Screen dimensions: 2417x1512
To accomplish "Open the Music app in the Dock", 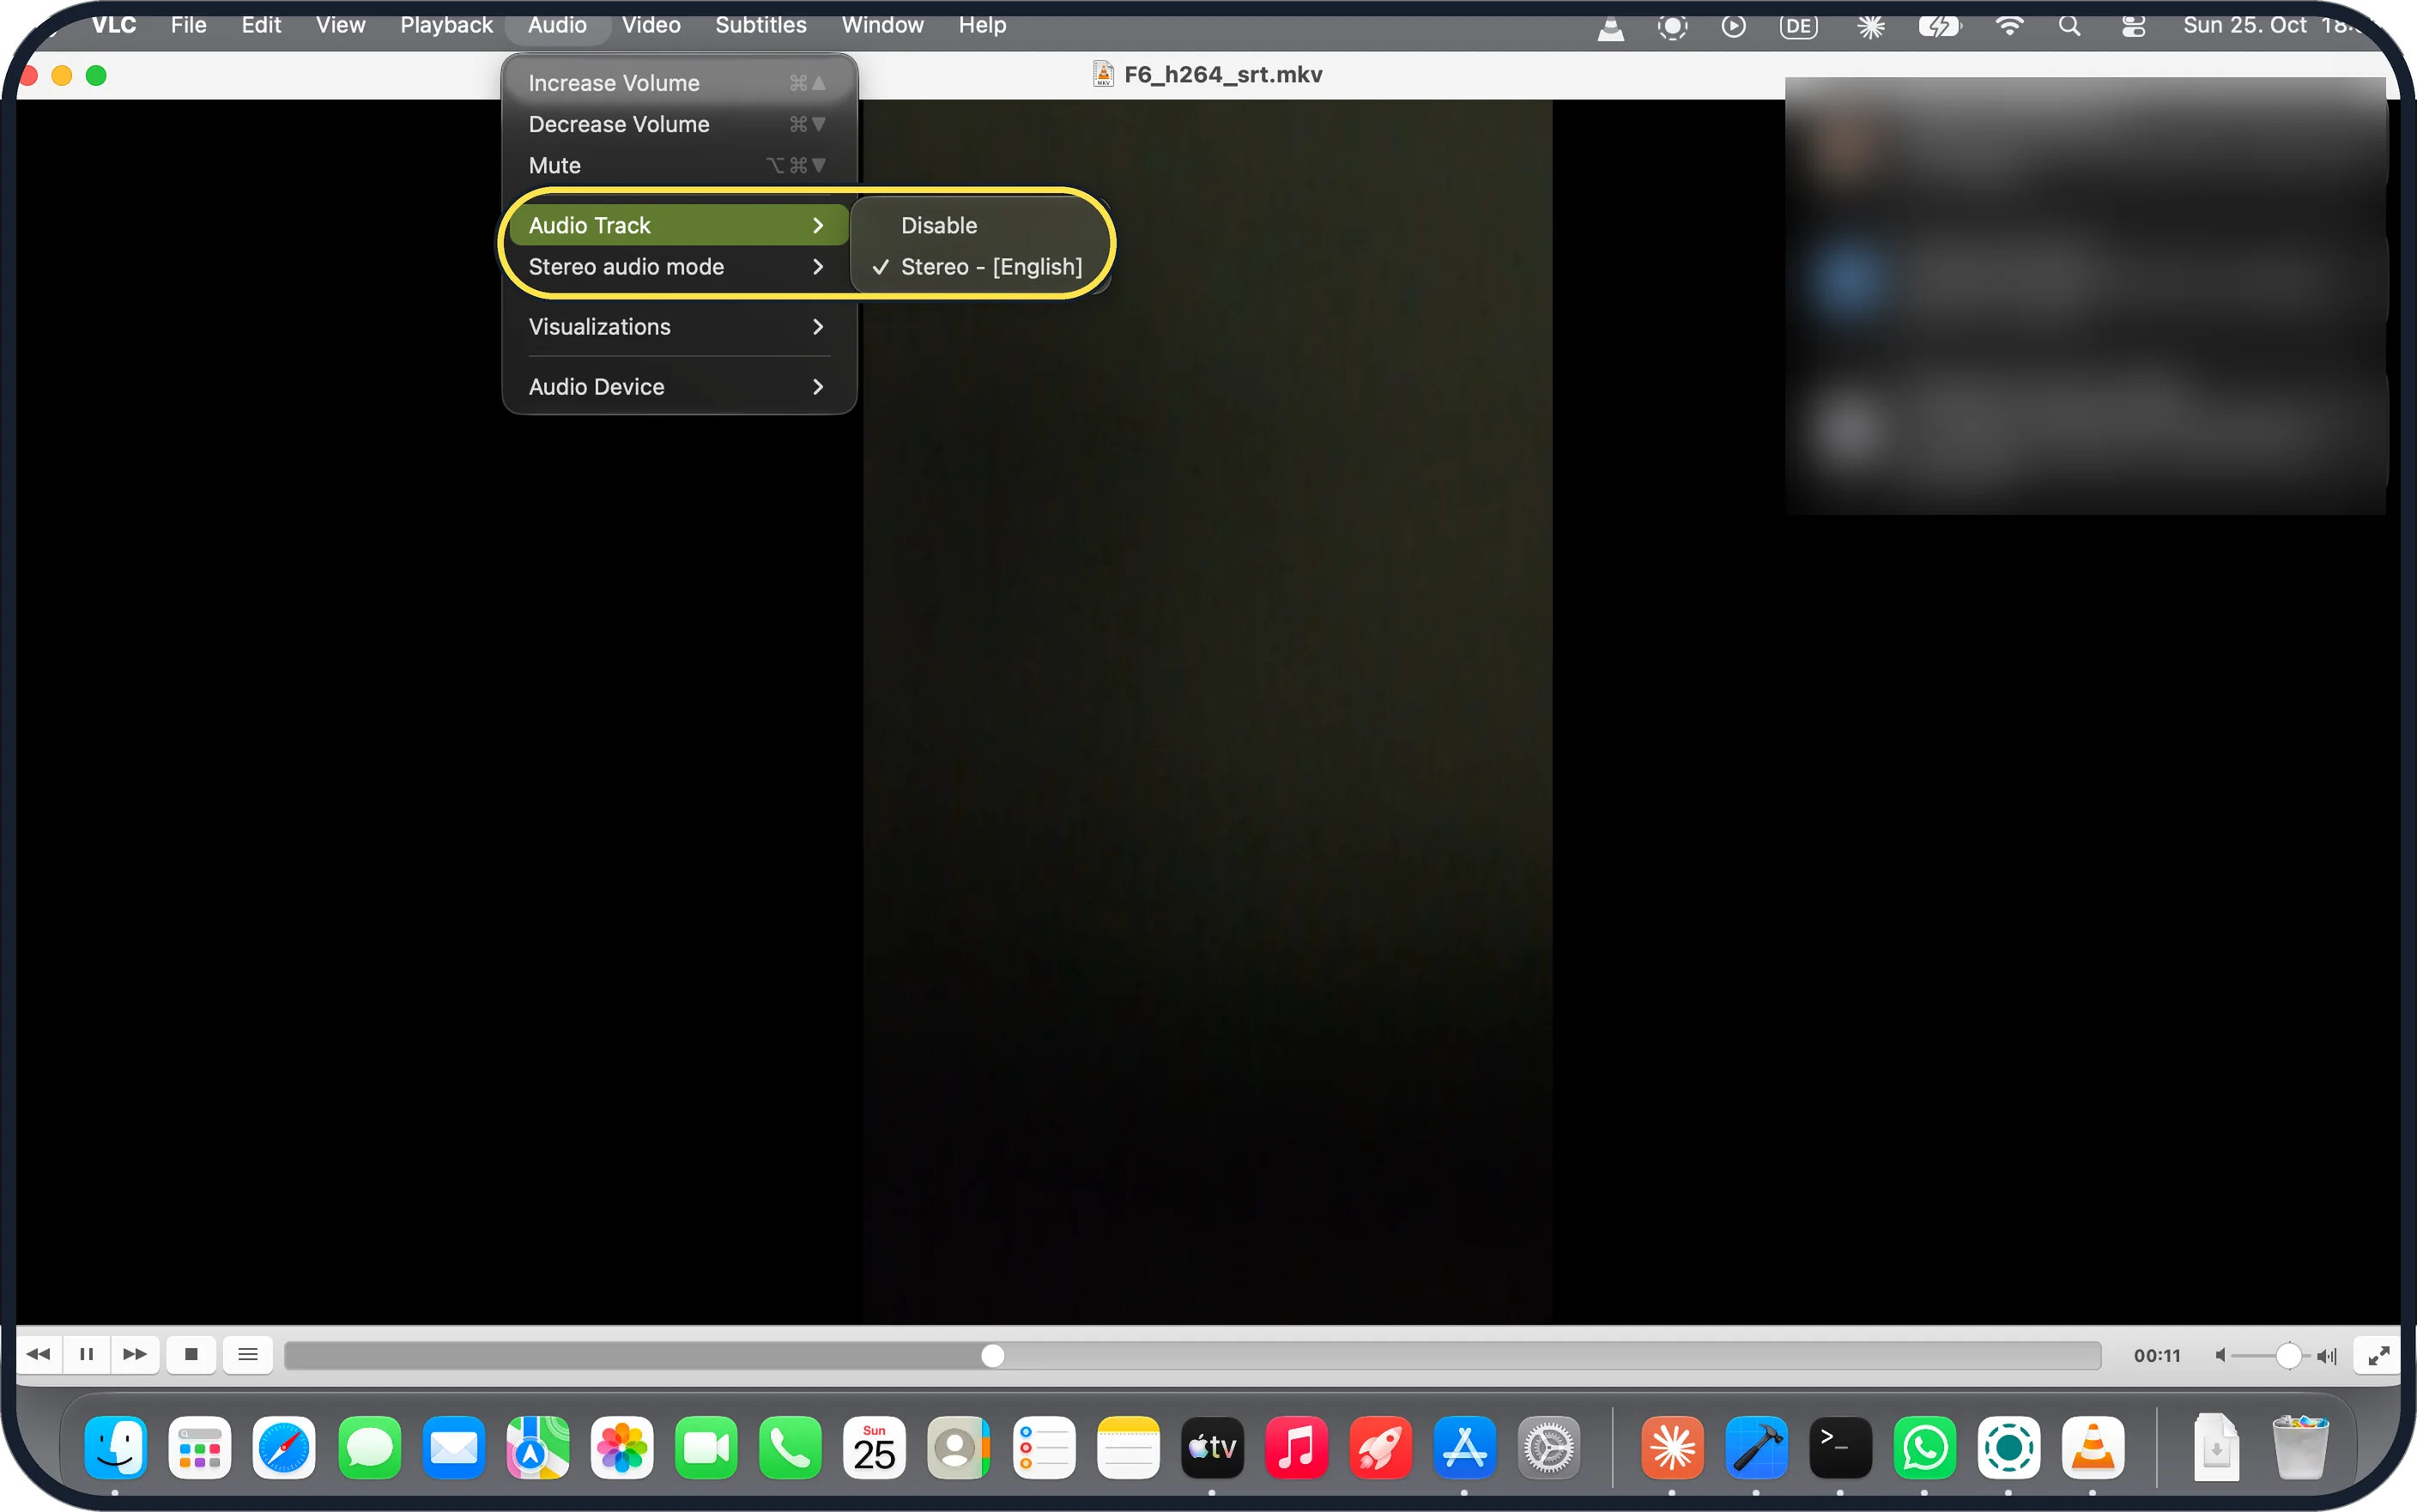I will click(x=1296, y=1447).
